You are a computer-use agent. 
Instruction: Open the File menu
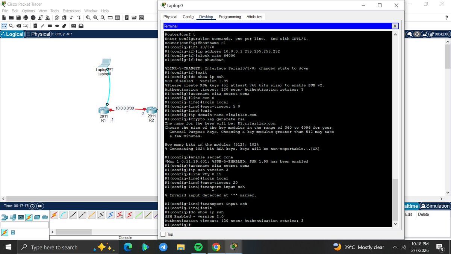coord(5,11)
